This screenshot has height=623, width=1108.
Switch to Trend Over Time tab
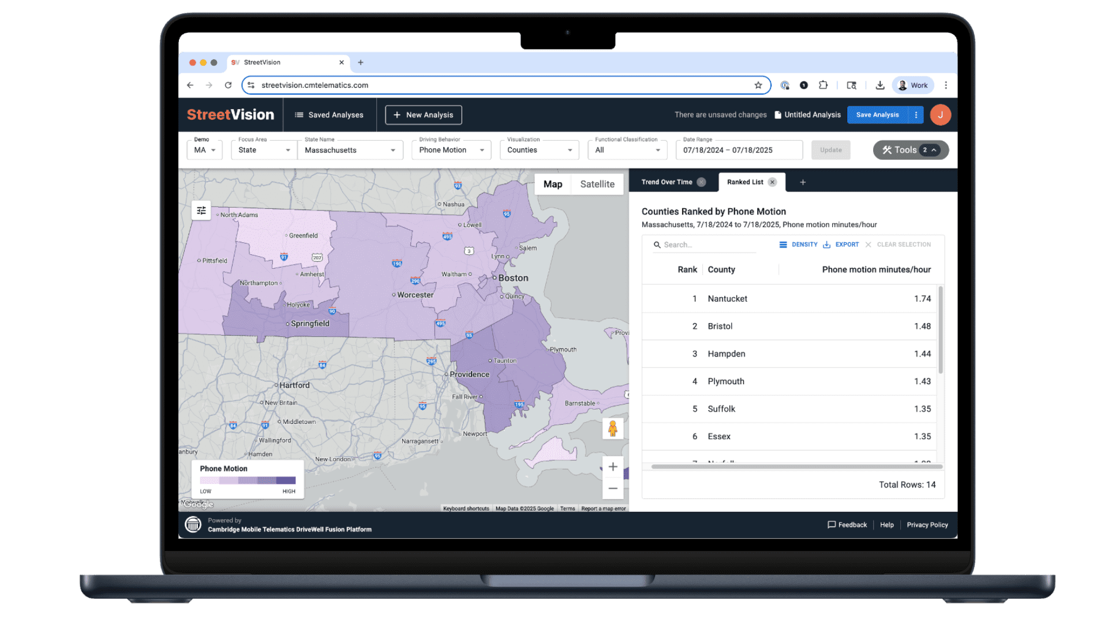click(x=667, y=182)
